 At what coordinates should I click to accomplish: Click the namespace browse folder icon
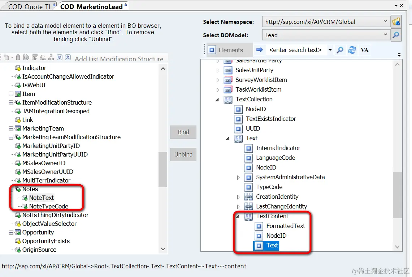pos(396,22)
